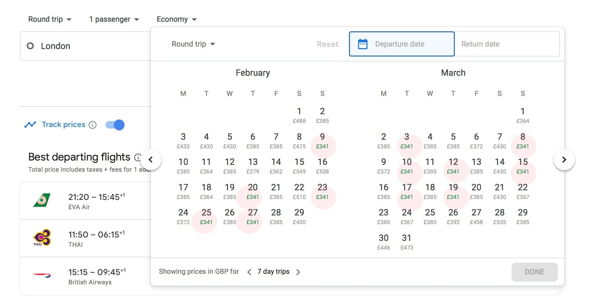This screenshot has width=595, height=303.
Task: Open the Round trip dropdown above London
Action: point(50,19)
